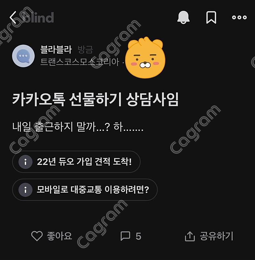The width and height of the screenshot is (255, 260).
Task: Tap the Ryan character sticker
Action: coord(145,57)
